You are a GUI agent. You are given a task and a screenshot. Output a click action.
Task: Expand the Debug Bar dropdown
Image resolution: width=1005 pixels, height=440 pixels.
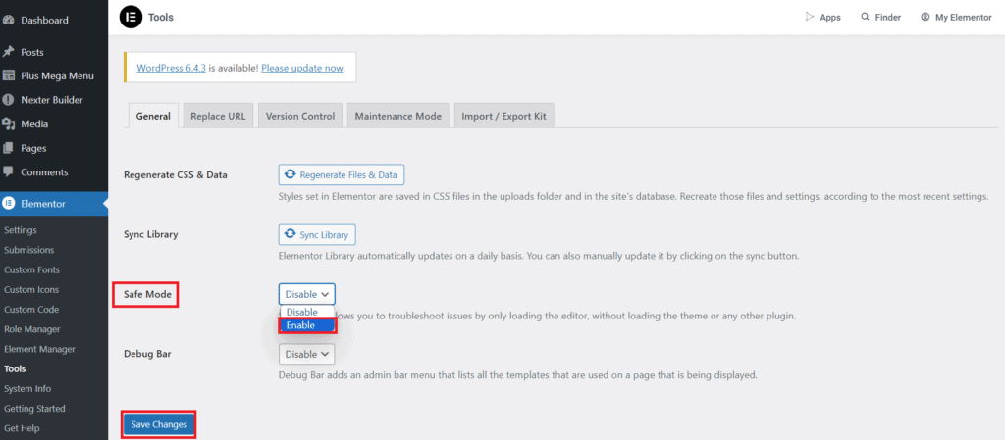coord(306,354)
